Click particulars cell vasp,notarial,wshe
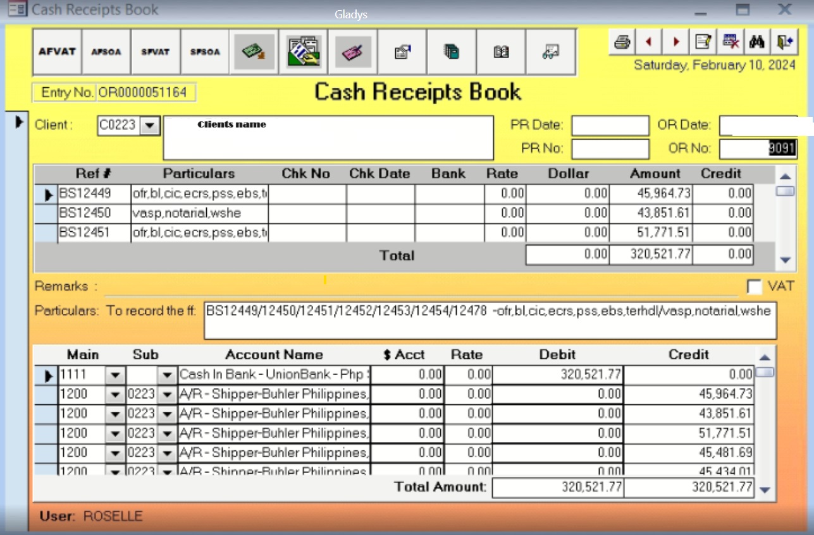 200,213
